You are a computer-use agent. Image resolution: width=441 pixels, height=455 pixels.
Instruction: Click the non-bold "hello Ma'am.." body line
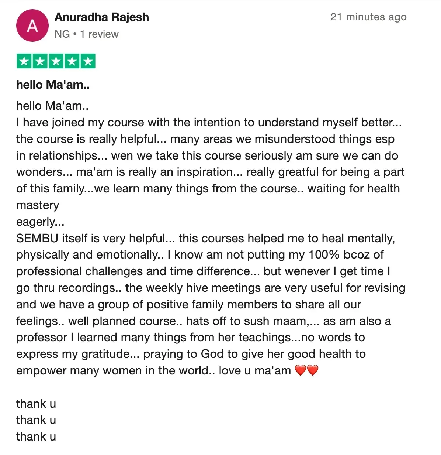[52, 106]
